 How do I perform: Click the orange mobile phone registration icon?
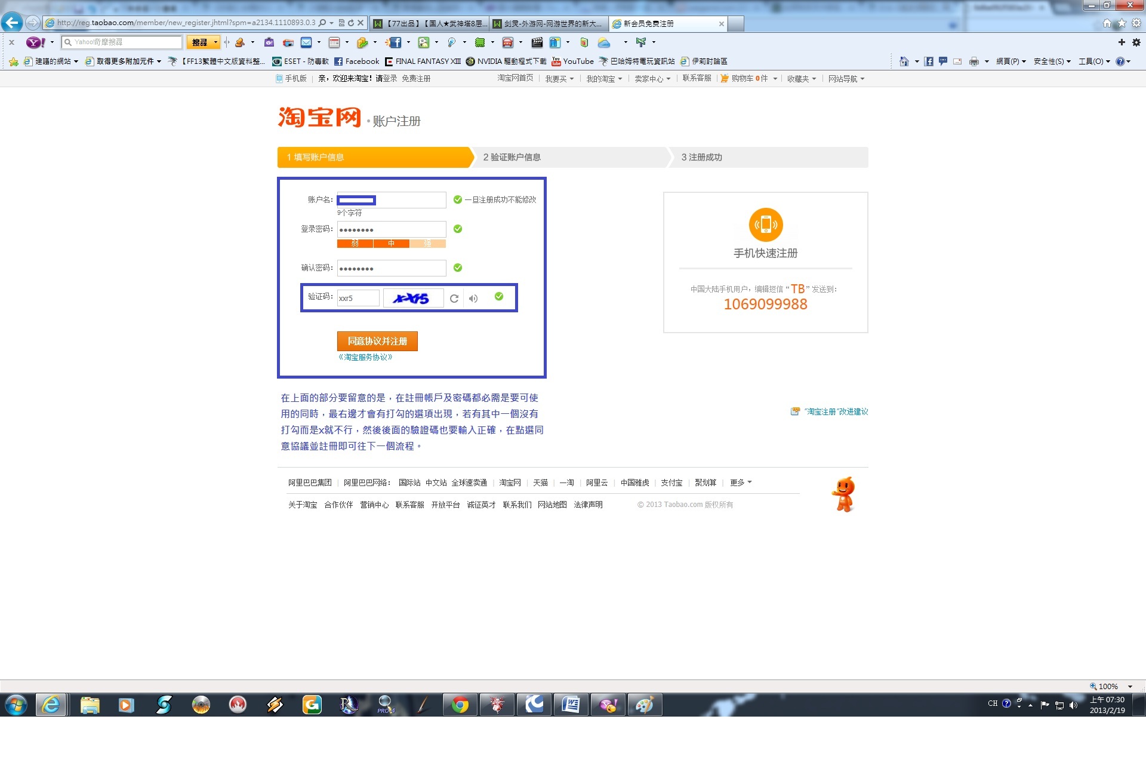765,225
